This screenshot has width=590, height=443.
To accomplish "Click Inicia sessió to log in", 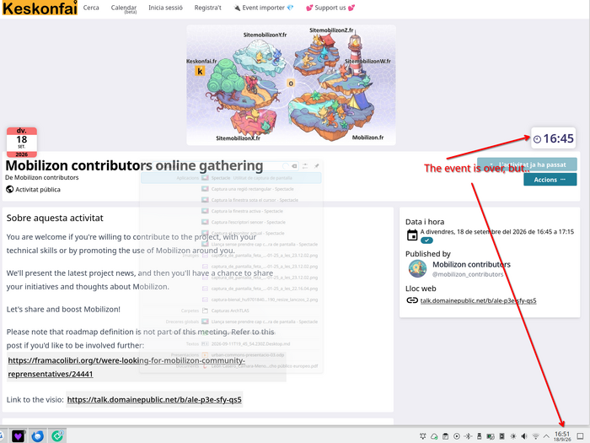I will [165, 8].
